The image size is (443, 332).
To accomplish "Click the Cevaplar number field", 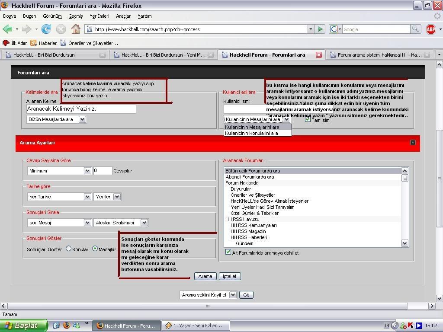I will (103, 170).
